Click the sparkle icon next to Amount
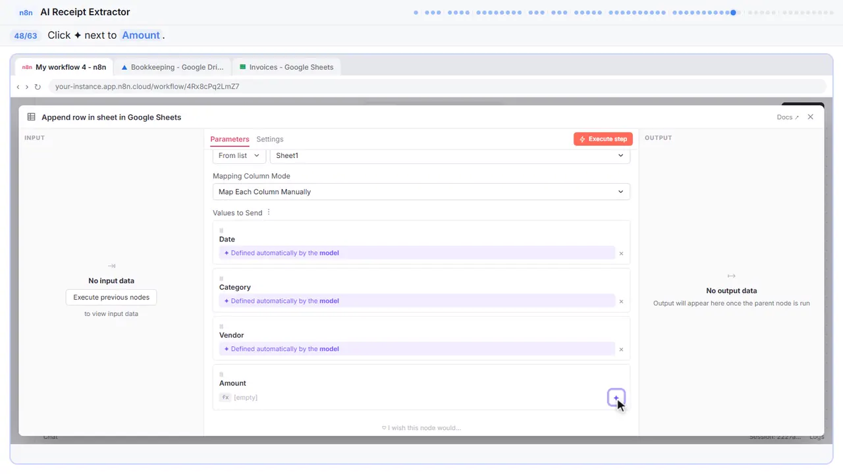 [x=616, y=398]
